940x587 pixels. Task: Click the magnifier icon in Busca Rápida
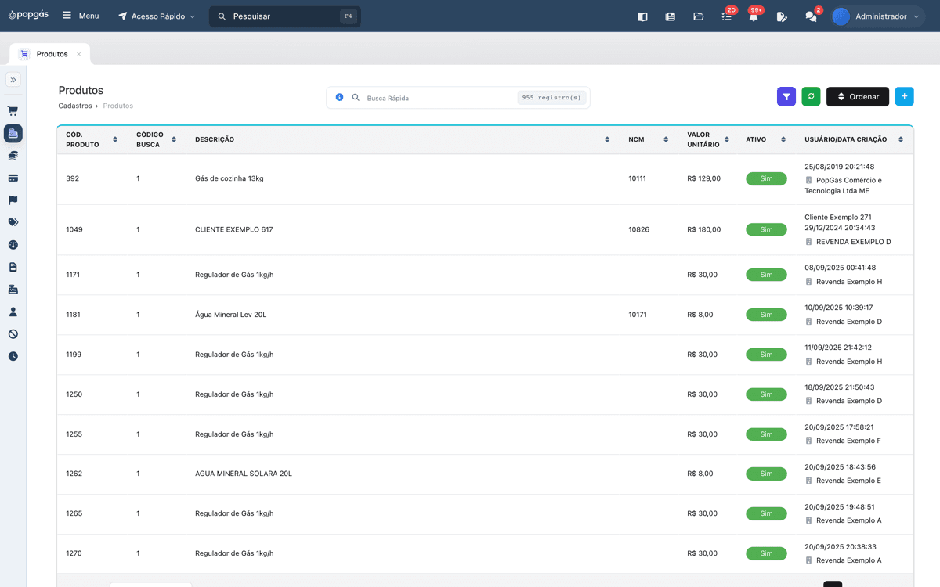point(356,97)
